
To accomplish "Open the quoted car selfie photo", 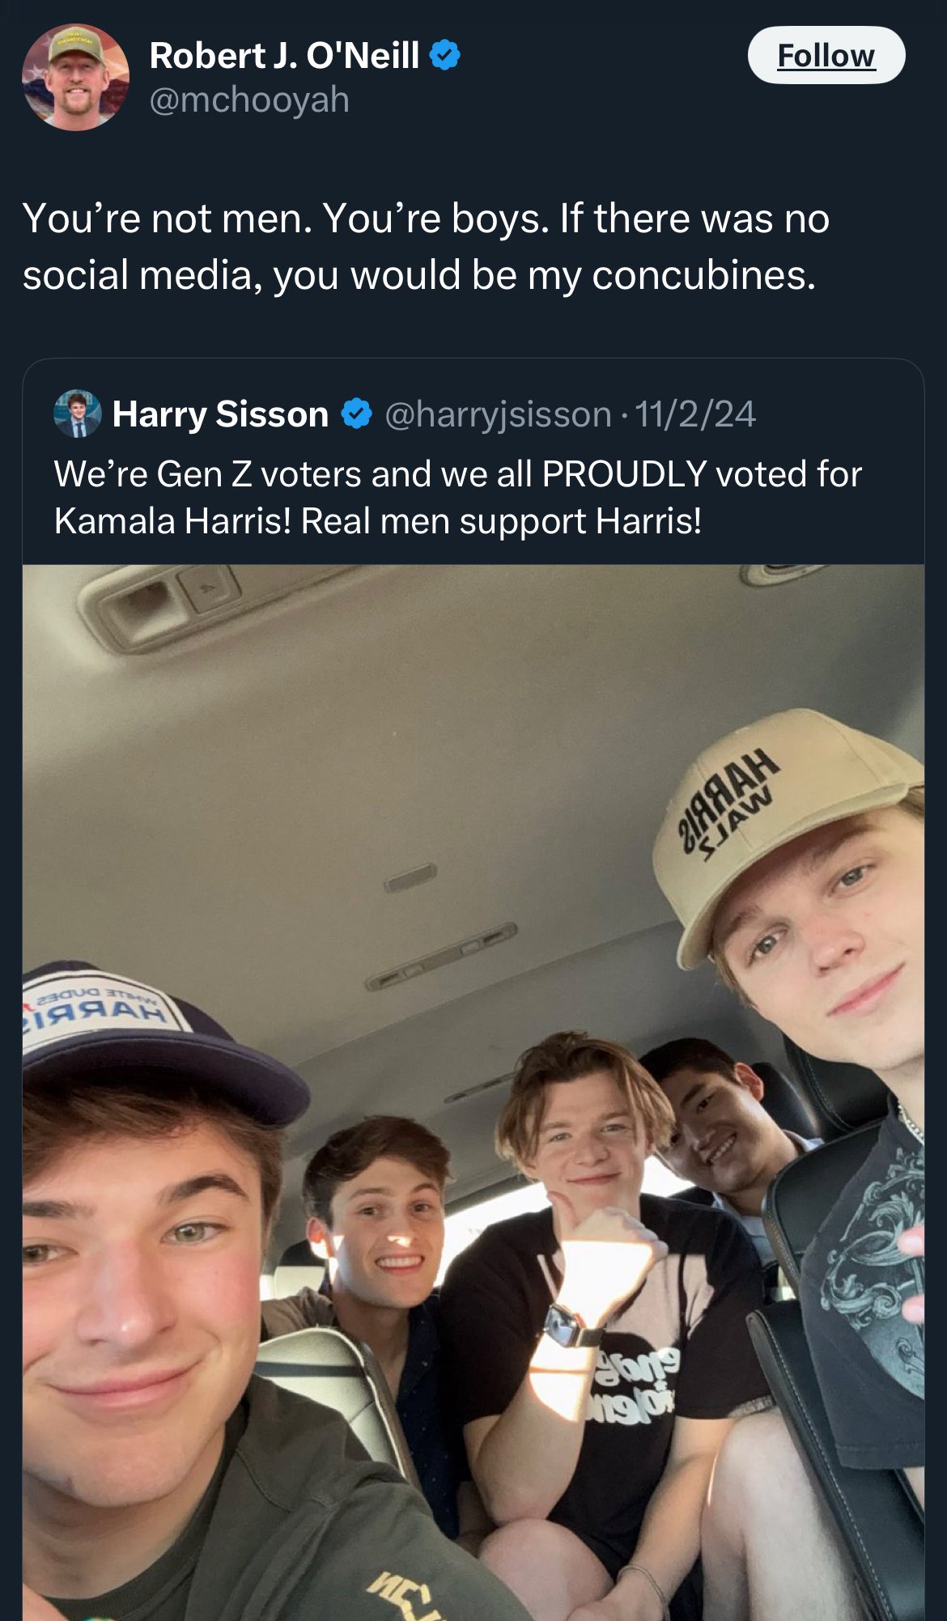I will [473, 1093].
